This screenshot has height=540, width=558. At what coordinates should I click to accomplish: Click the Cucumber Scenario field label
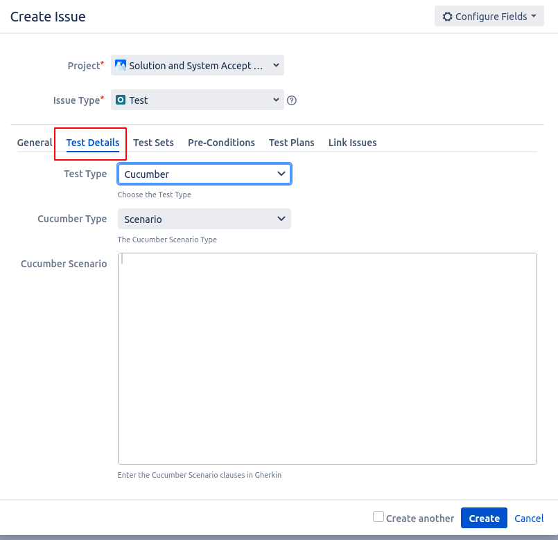(x=64, y=264)
